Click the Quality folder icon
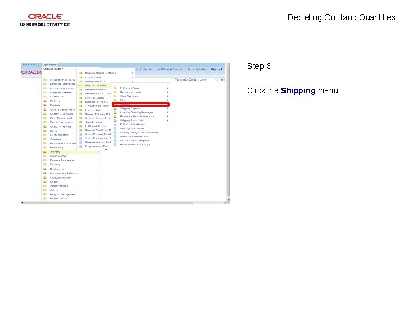 pos(45,181)
